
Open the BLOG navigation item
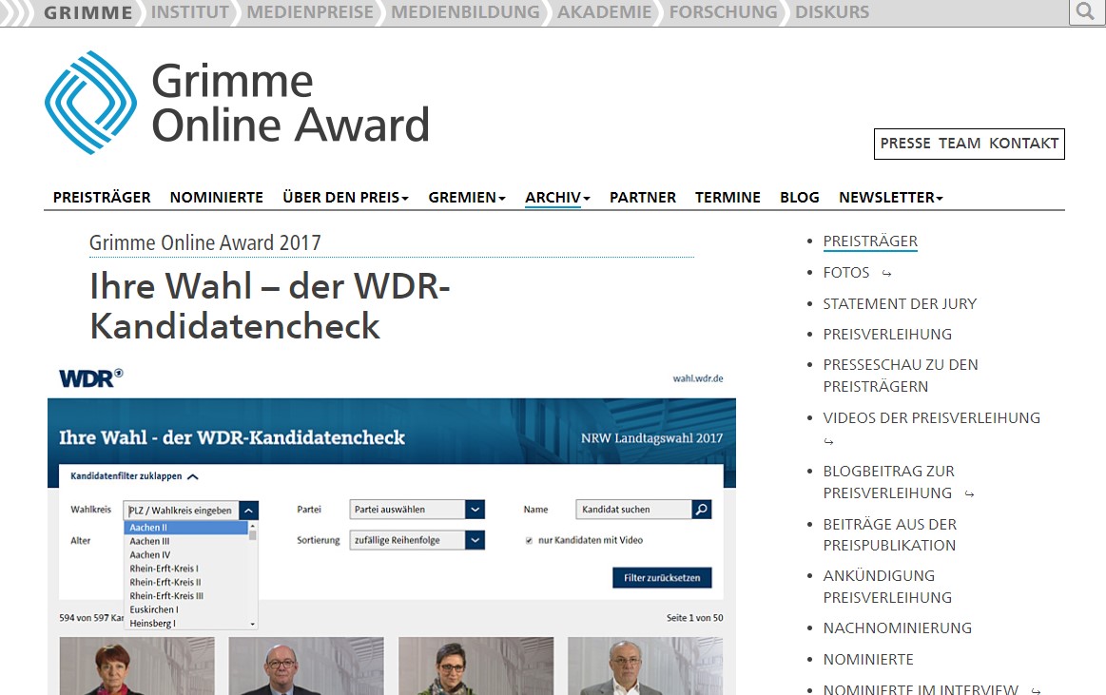tap(800, 198)
